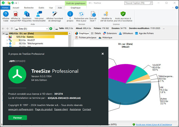Viewport: 179px width, 127px height.
Task: Open Accès aux mises à jour ribbon icon
Action: click(123, 14)
